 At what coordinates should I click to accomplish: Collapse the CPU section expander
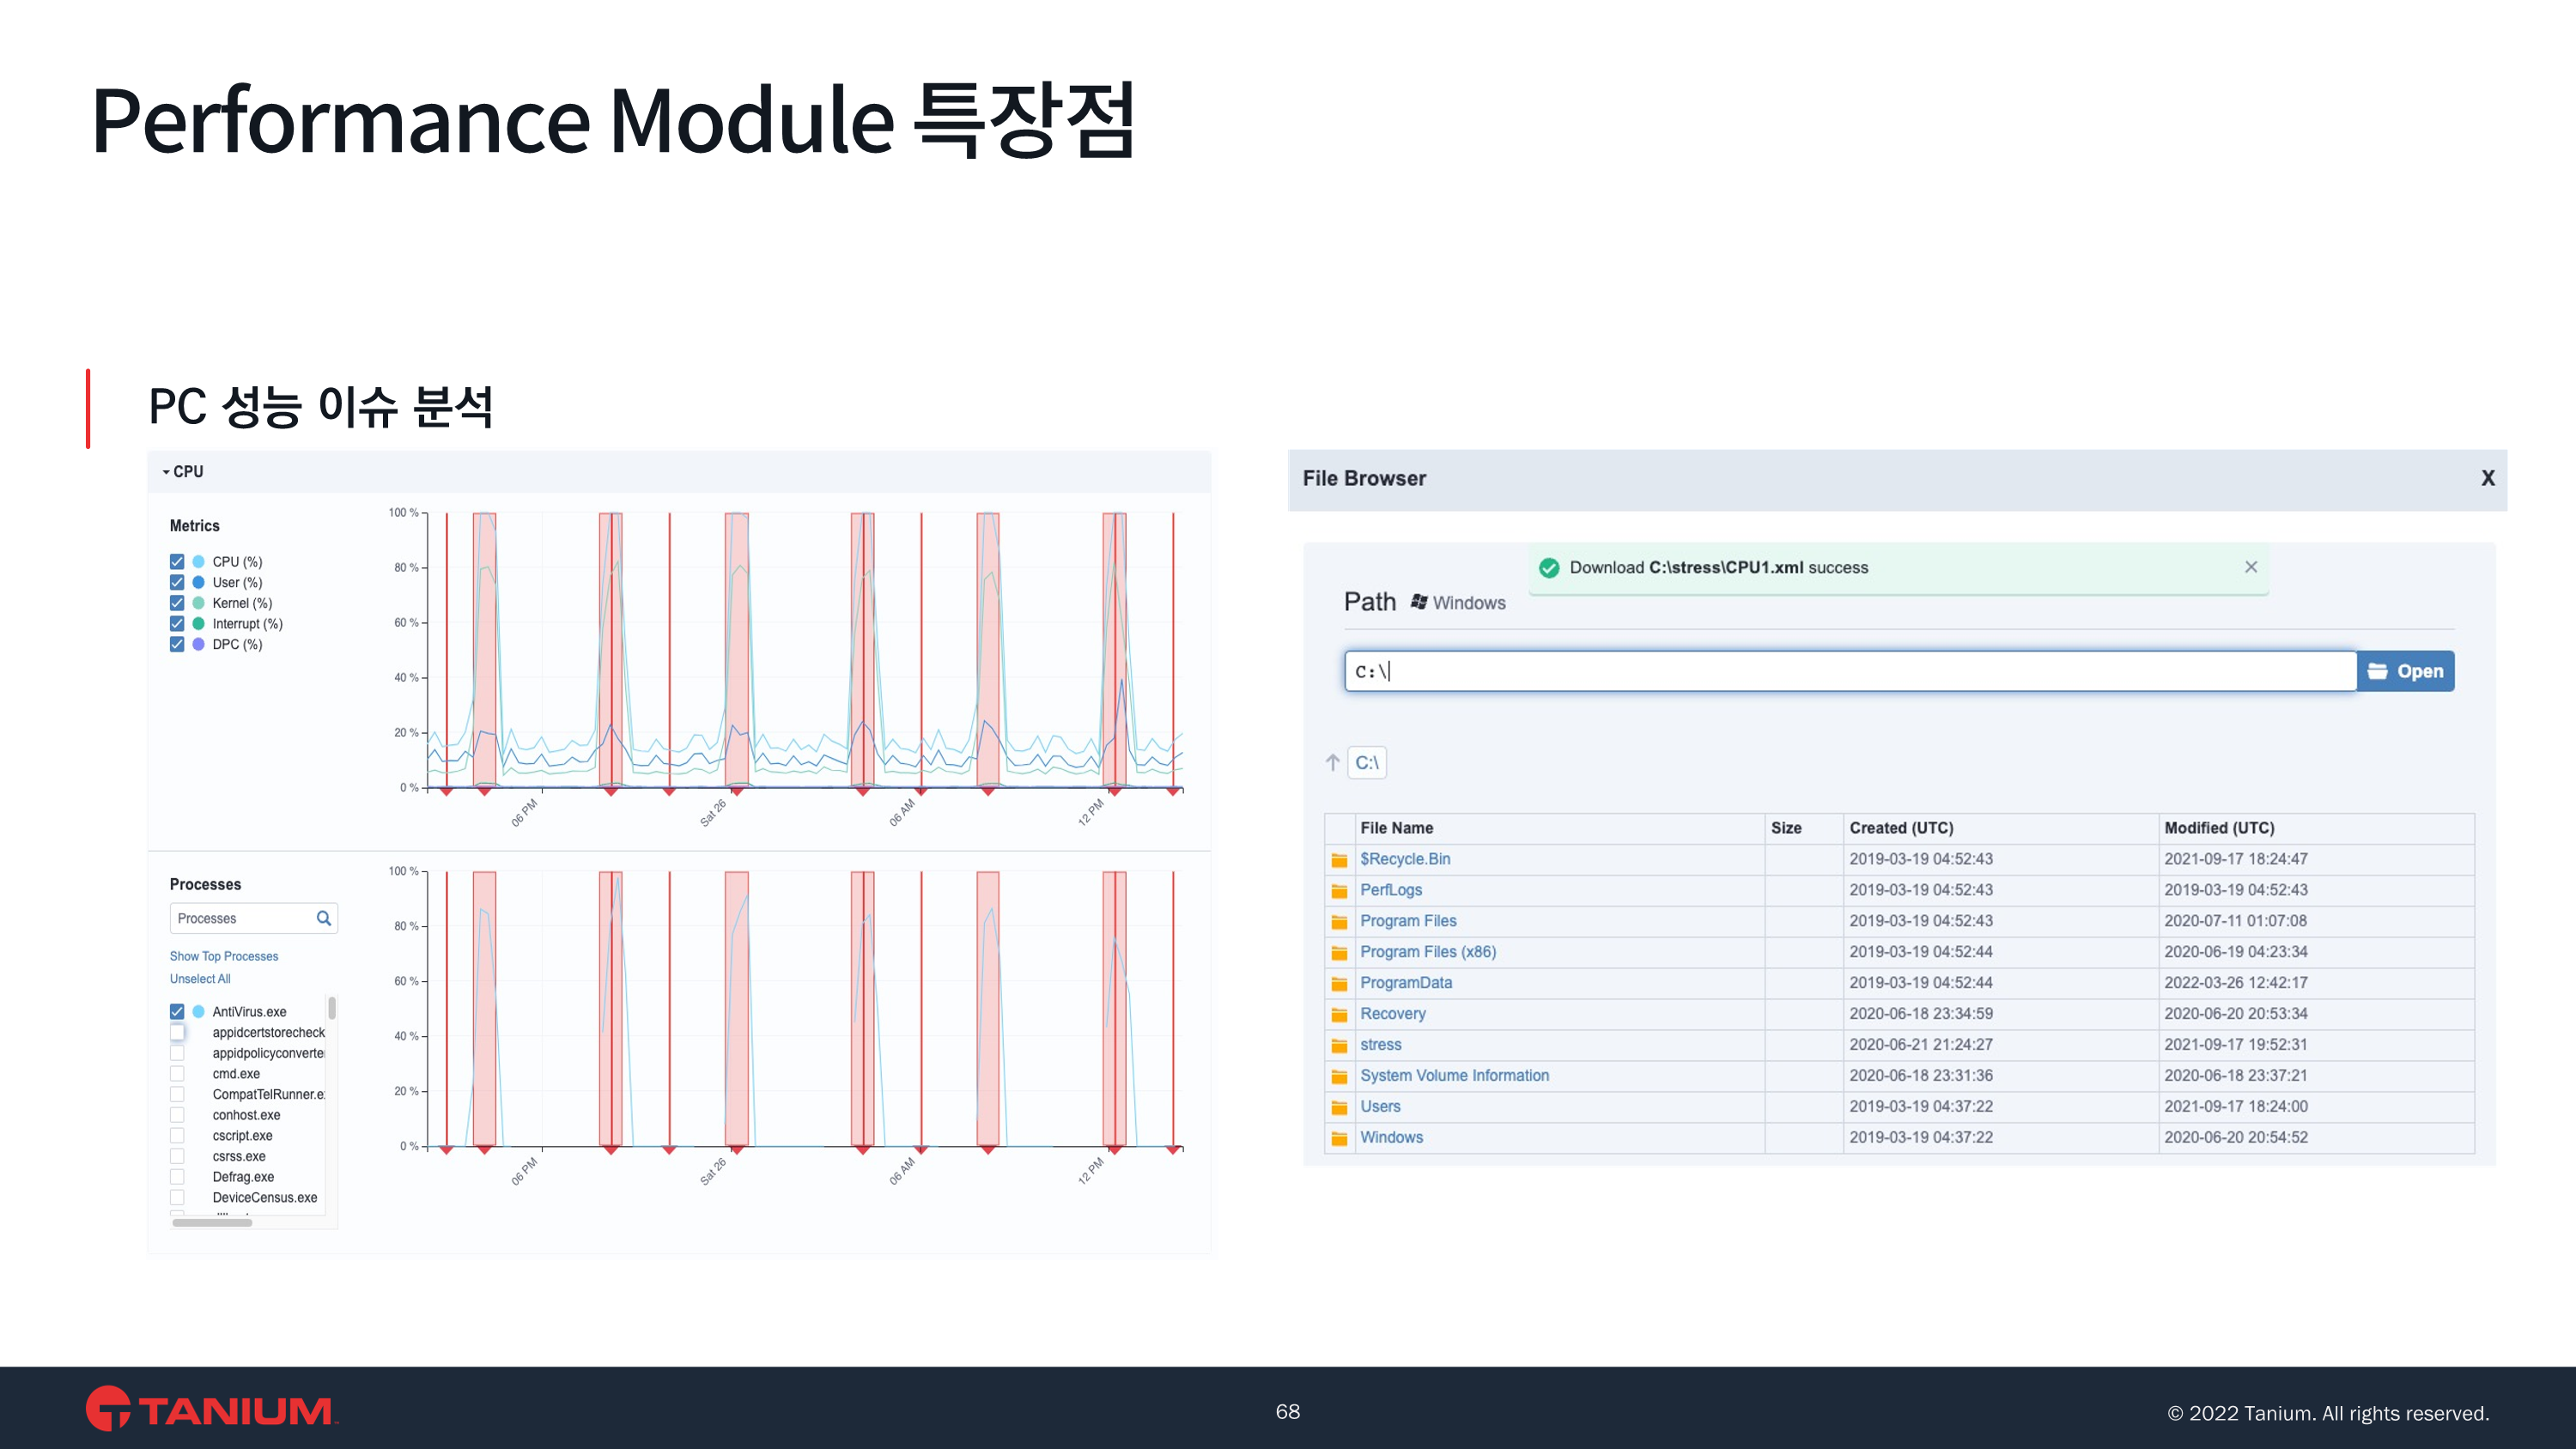(166, 472)
